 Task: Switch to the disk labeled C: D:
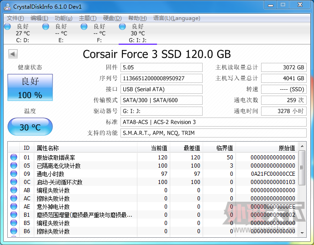point(23,33)
